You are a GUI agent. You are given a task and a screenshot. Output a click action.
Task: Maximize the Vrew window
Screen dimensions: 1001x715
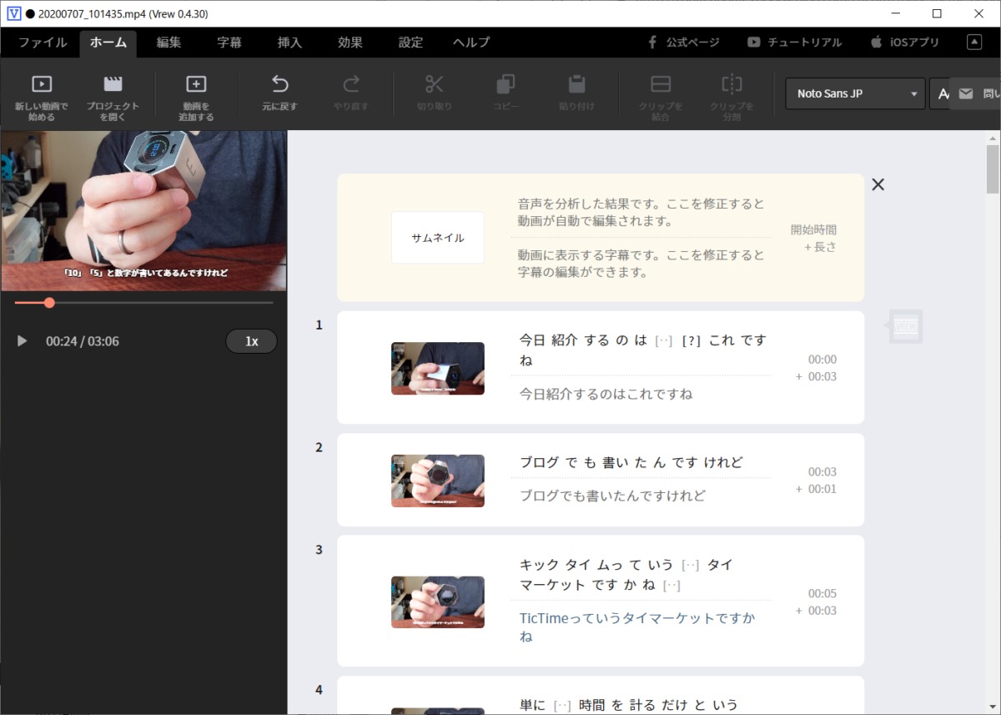tap(937, 13)
